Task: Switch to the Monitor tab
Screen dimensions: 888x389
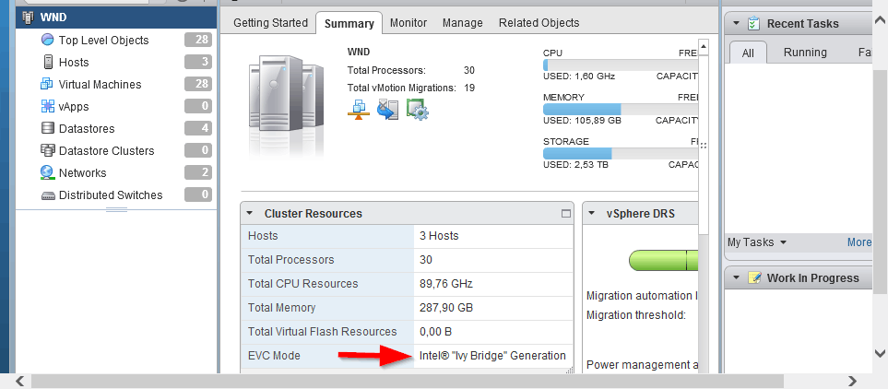Action: (408, 23)
